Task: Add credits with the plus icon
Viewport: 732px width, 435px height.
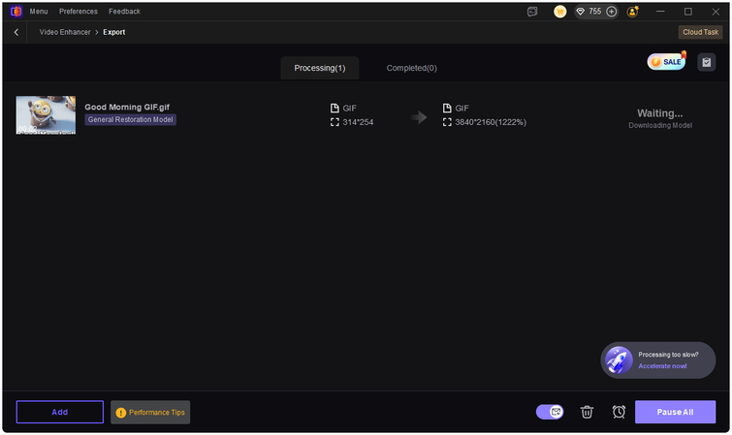Action: [x=612, y=12]
